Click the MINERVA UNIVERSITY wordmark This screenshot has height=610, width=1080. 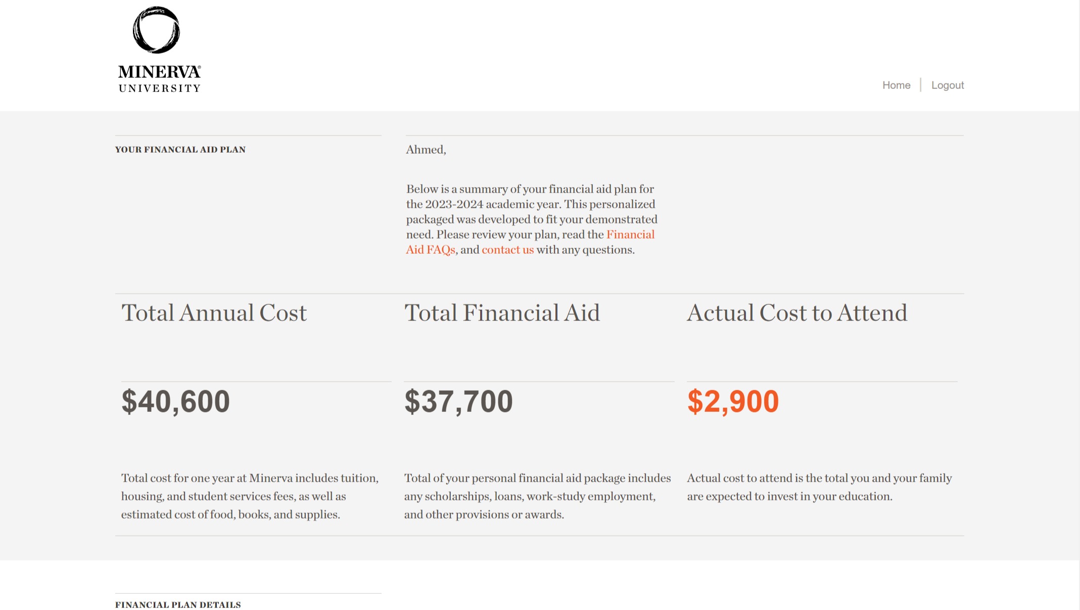coord(159,79)
